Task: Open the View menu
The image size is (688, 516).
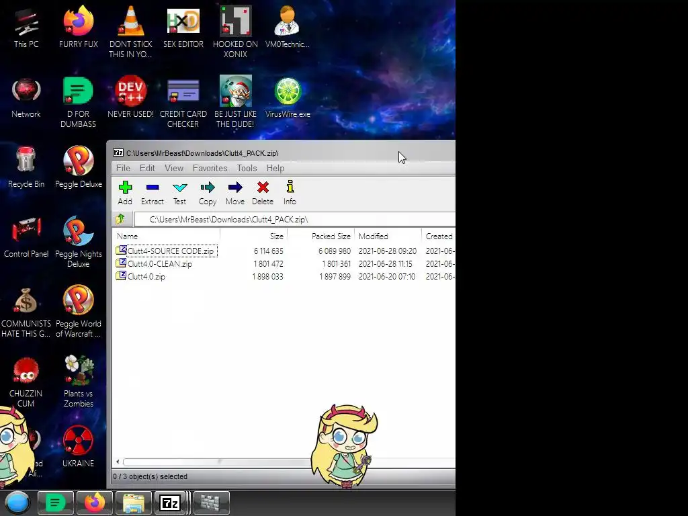Action: pyautogui.click(x=174, y=168)
